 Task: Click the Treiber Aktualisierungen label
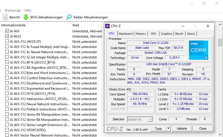point(90,17)
